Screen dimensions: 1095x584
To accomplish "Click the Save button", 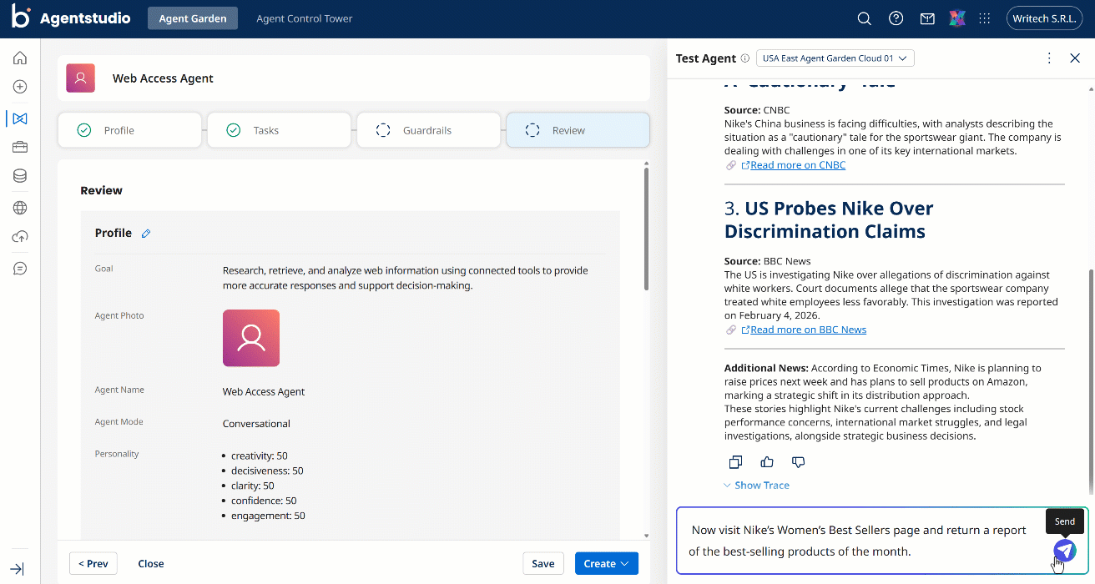I will 543,564.
